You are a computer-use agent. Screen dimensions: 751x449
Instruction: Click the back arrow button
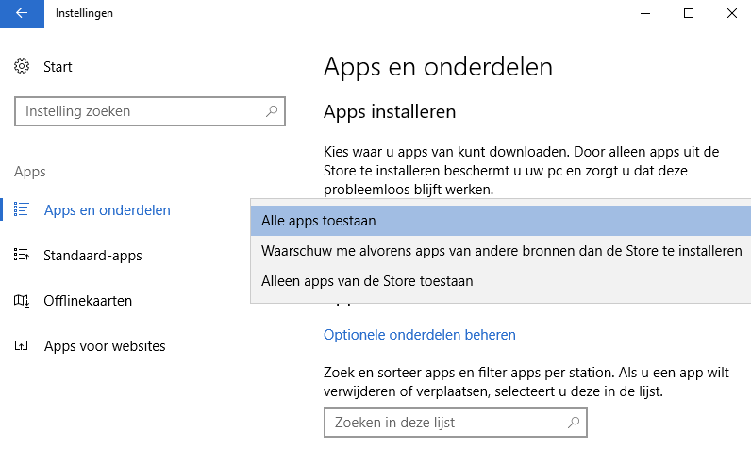22,13
